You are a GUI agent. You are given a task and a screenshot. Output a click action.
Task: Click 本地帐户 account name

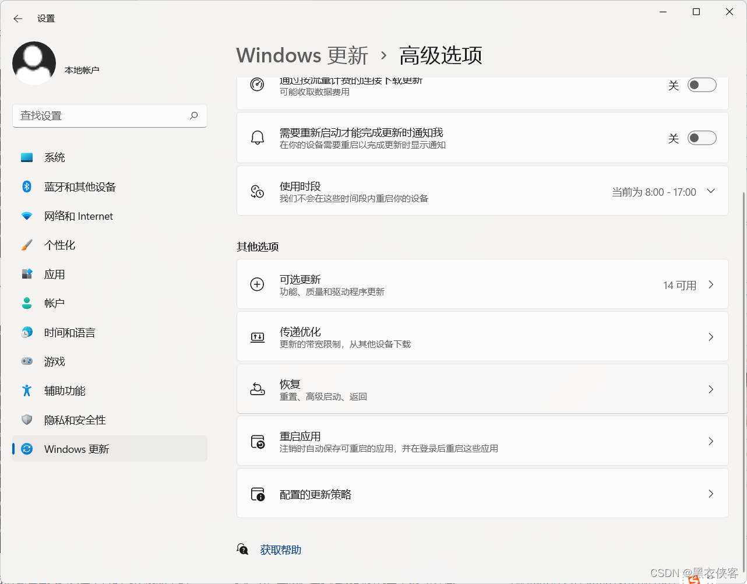(x=82, y=70)
